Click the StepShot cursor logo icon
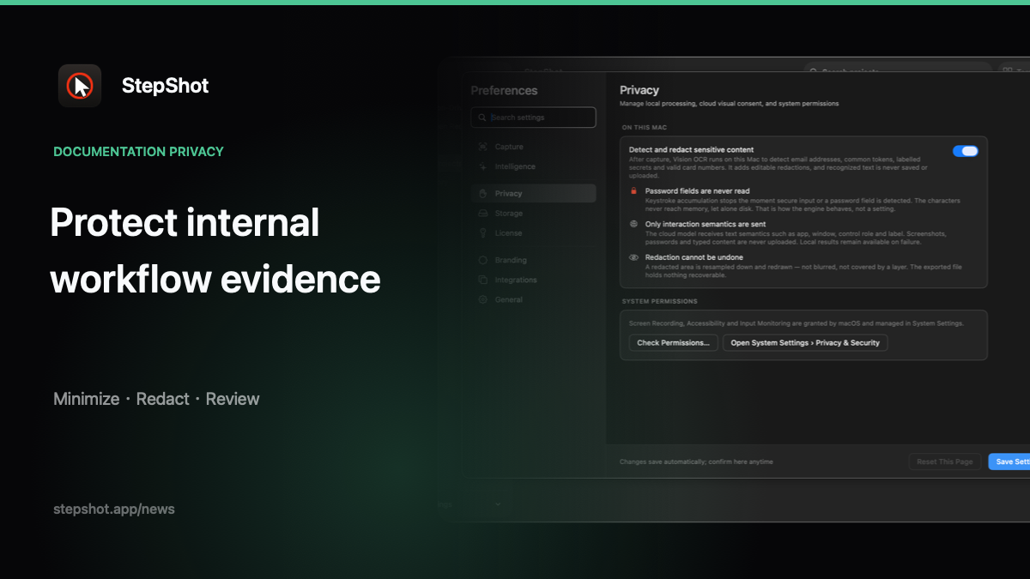Viewport: 1030px width, 579px height. tap(80, 86)
